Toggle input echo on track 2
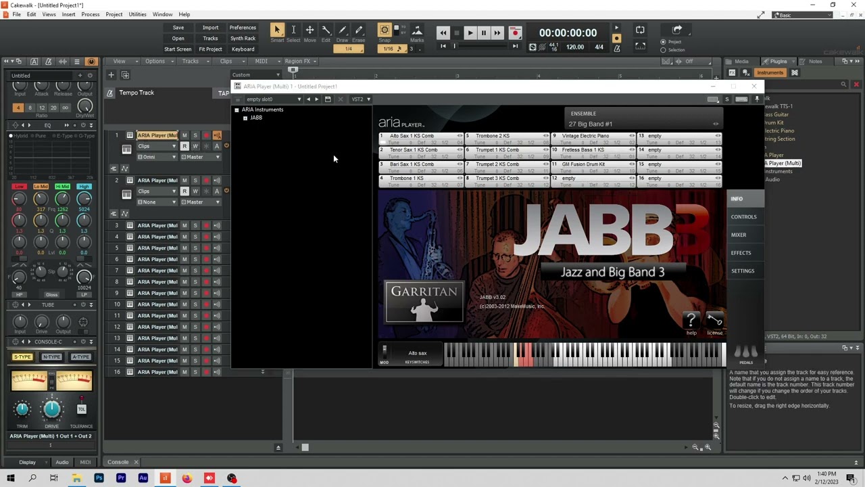This screenshot has width=865, height=487. [217, 181]
